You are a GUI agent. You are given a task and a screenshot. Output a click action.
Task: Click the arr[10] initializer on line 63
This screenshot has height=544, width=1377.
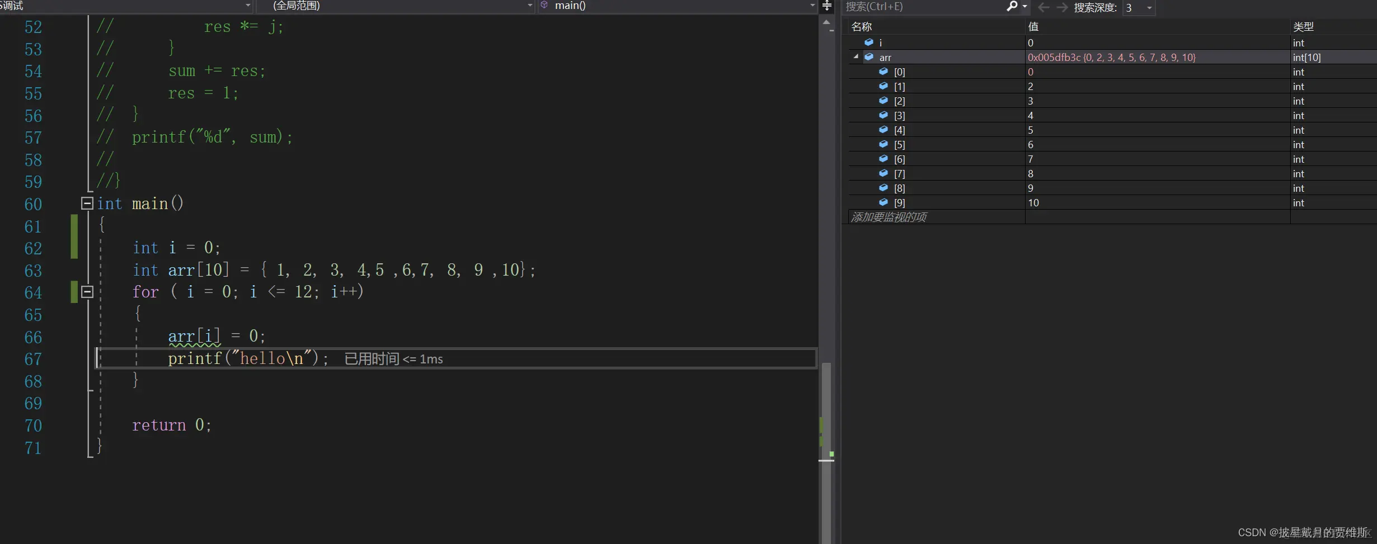(x=334, y=270)
